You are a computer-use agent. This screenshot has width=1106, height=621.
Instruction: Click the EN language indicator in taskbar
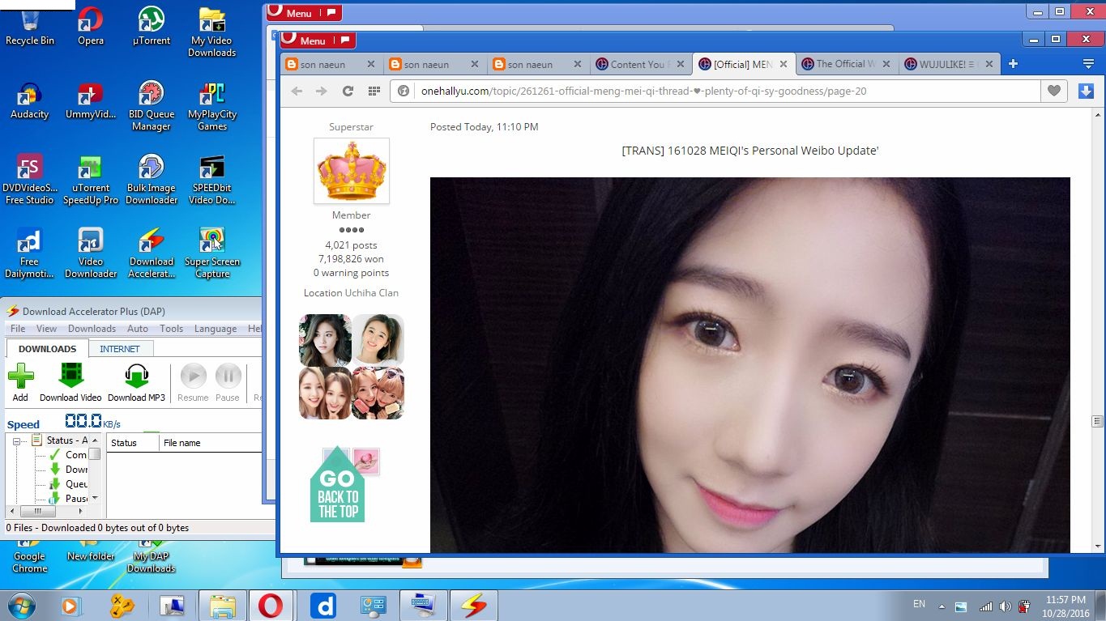[x=919, y=604]
